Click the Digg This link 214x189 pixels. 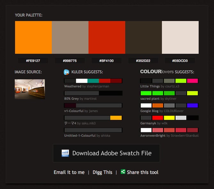pyautogui.click(x=102, y=172)
